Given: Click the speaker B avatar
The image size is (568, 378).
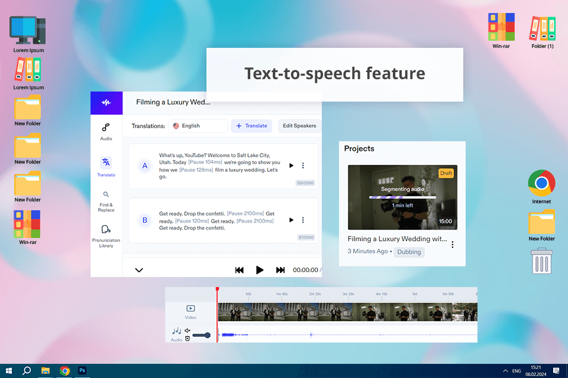Looking at the screenshot, I should point(144,220).
